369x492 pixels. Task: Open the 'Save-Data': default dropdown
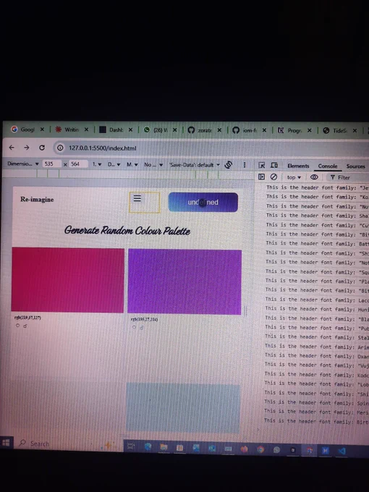pos(195,165)
